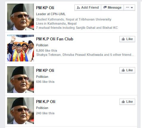This screenshot has width=142, height=128.
Task: Add PM KP Oli as friend
Action: point(88,7)
